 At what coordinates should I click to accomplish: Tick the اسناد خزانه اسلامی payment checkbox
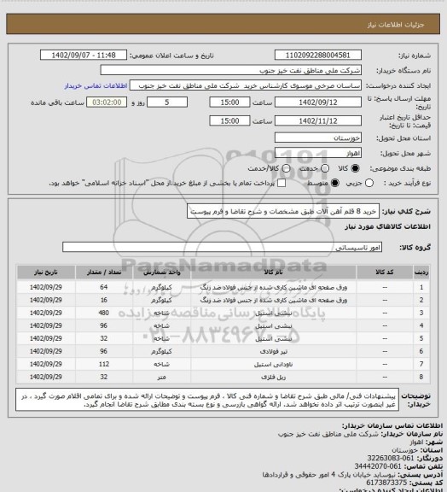pyautogui.click(x=282, y=183)
